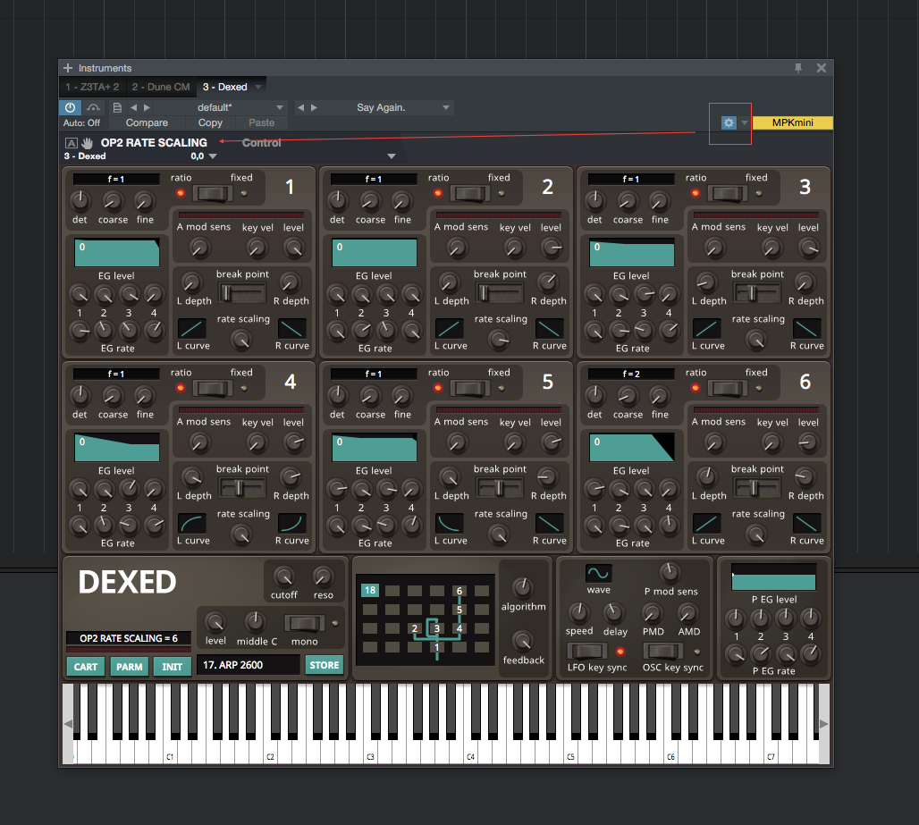
Task: Click STORE to save the patch
Action: pos(324,665)
